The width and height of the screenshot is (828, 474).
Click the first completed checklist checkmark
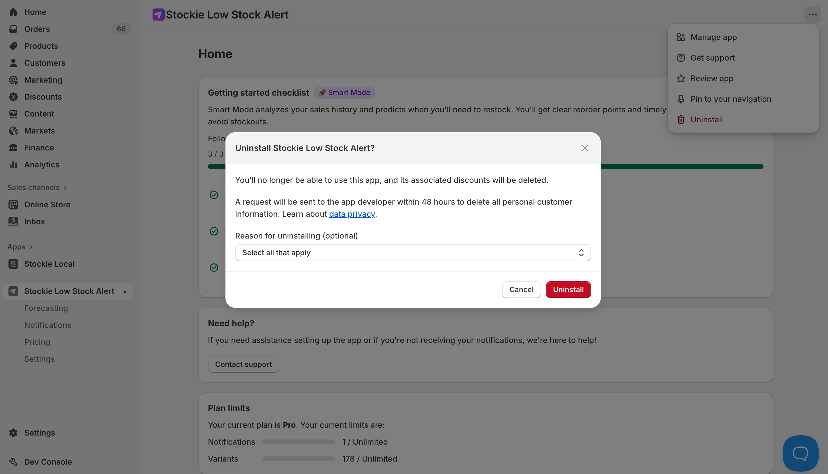(214, 195)
